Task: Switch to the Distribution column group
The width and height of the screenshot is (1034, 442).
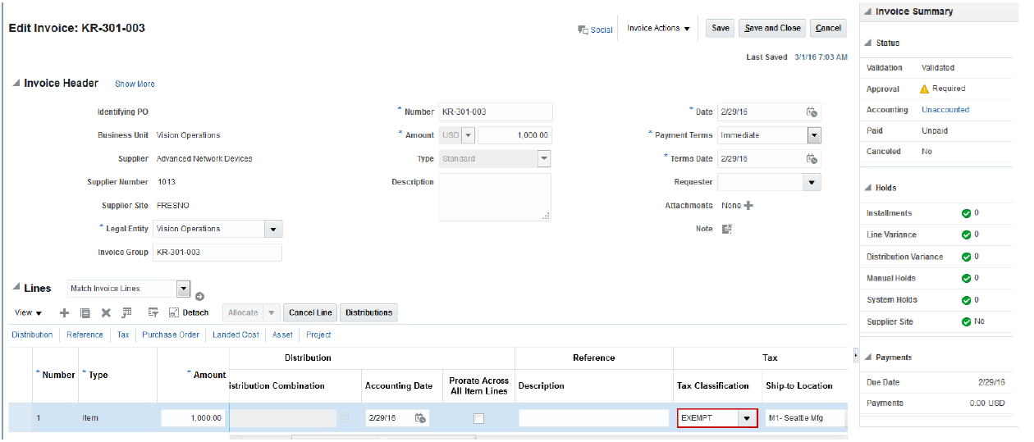Action: coord(32,335)
